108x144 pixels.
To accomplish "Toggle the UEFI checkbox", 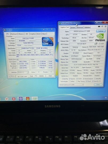I will [x=99, y=44].
